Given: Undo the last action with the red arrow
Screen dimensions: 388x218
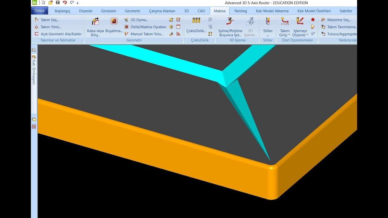Looking at the screenshot, I should (65, 3).
